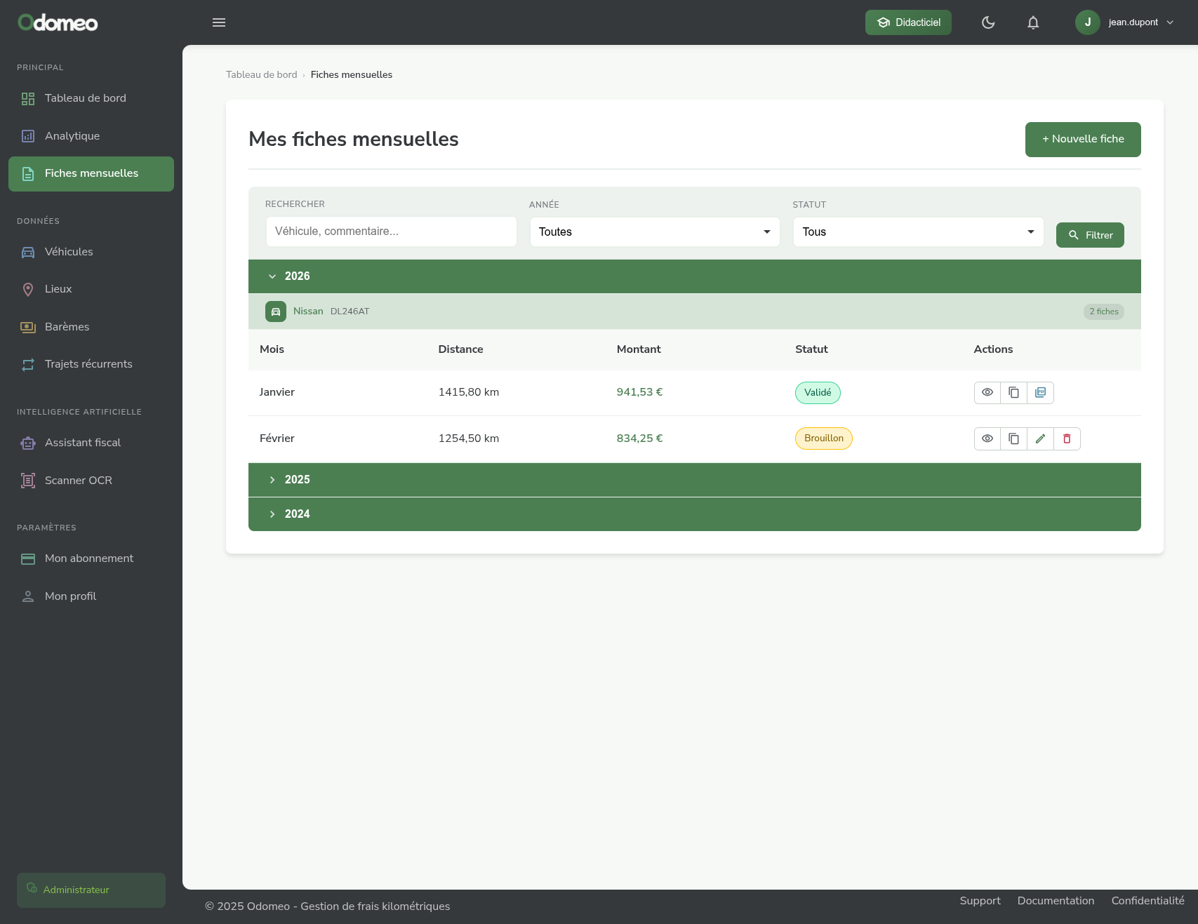The image size is (1198, 924).
Task: Open Véhicules in the sidebar
Action: (69, 252)
